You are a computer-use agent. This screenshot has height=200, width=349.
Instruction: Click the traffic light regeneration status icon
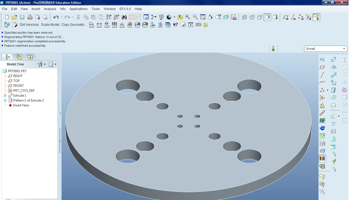[273, 49]
